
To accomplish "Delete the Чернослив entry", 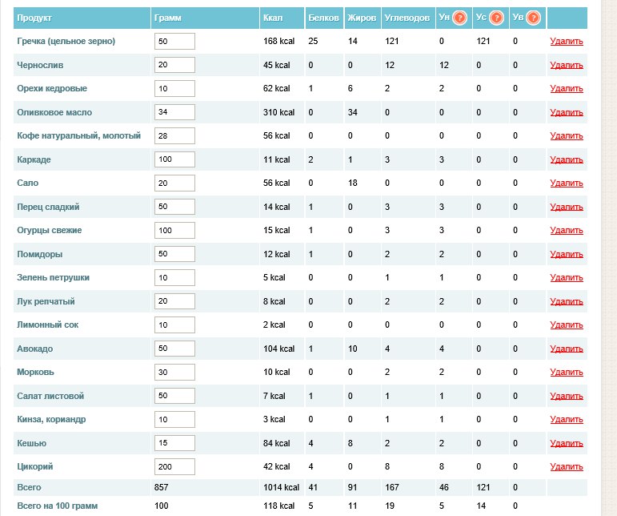I will tap(567, 65).
